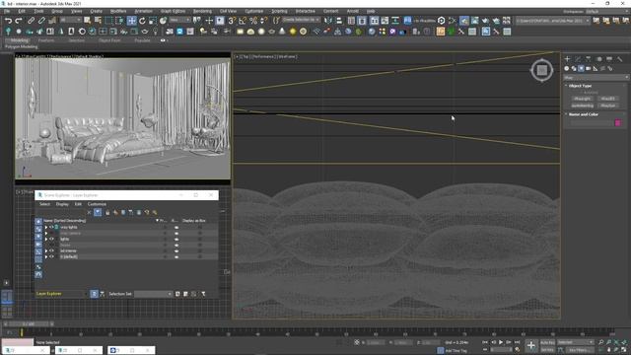631x355 pixels.
Task: Open the Hierarchy command panel tab
Action: click(x=589, y=59)
